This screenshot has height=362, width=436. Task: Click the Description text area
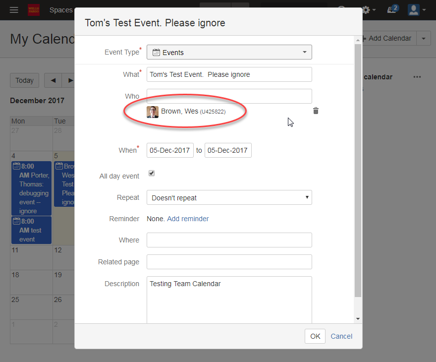[x=229, y=300]
